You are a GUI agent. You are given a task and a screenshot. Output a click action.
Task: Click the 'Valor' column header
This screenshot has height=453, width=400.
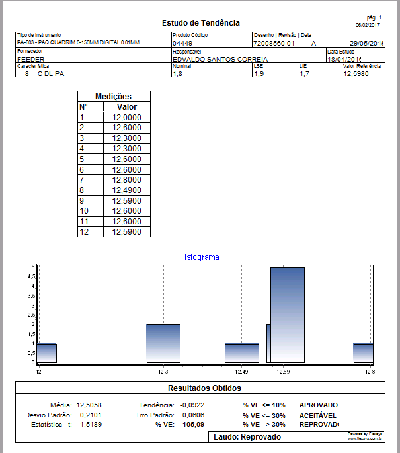[x=127, y=107]
